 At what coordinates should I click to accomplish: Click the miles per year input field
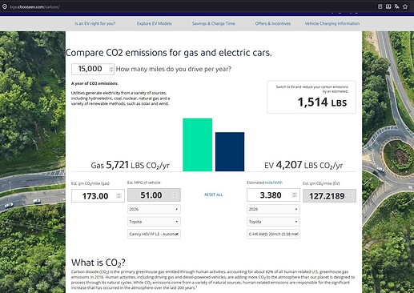[x=93, y=69]
